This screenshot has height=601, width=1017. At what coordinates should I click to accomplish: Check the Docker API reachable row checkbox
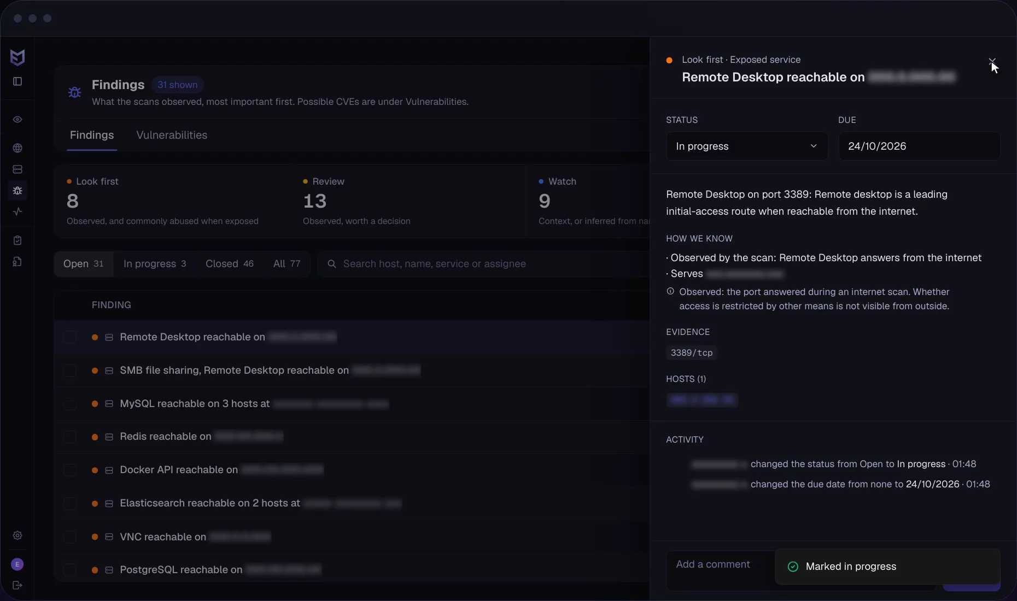70,470
